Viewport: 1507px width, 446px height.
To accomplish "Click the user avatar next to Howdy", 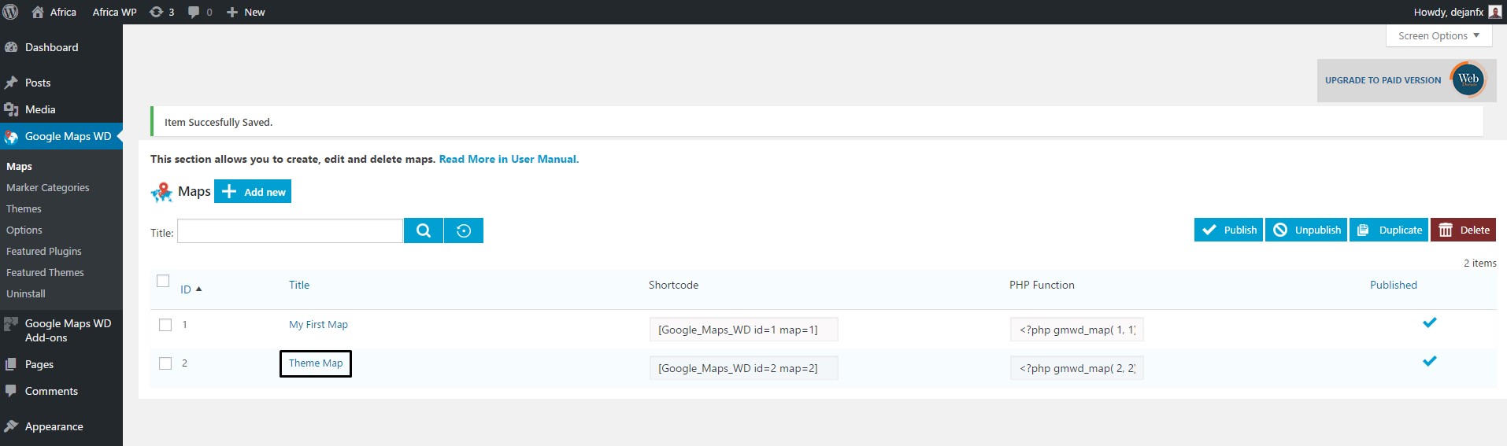I will pyautogui.click(x=1494, y=12).
